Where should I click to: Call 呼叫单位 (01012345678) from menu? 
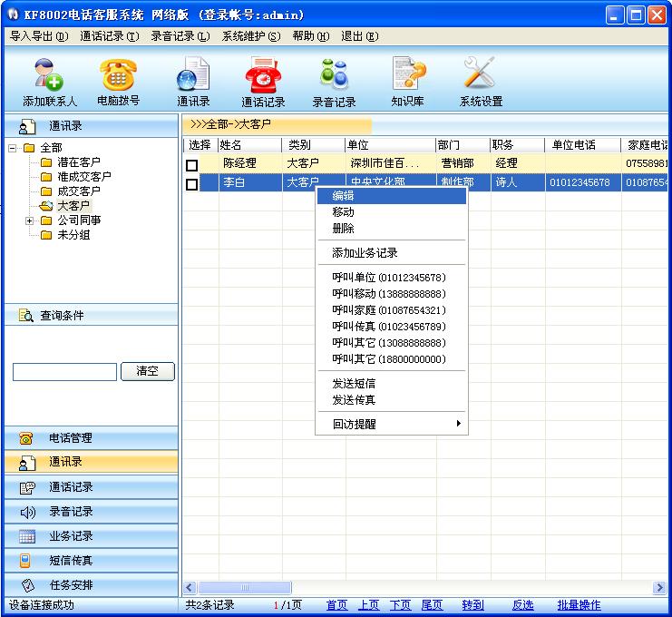tap(392, 278)
